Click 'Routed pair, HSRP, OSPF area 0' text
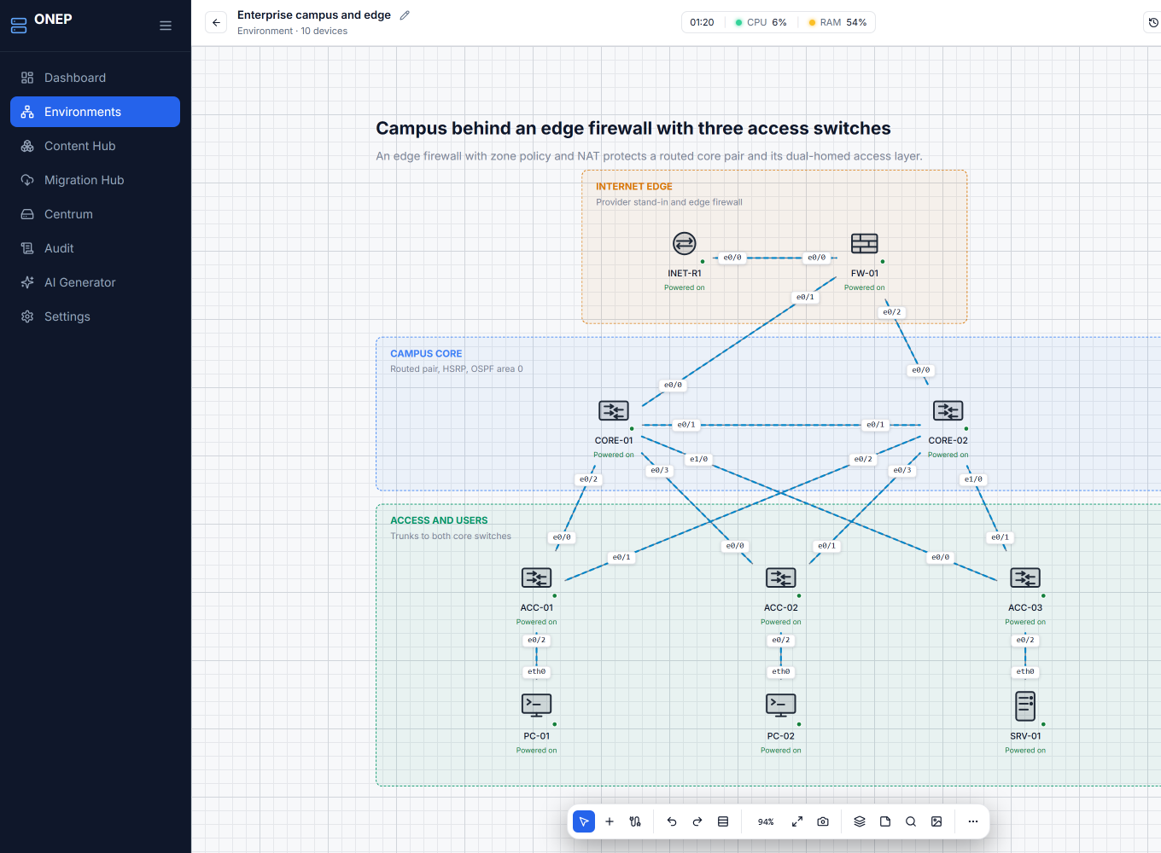The width and height of the screenshot is (1161, 853). 457,369
